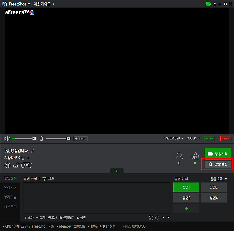Maximize the FreecShot window
Viewport: 234px width, 231px height.
(x=225, y=4)
